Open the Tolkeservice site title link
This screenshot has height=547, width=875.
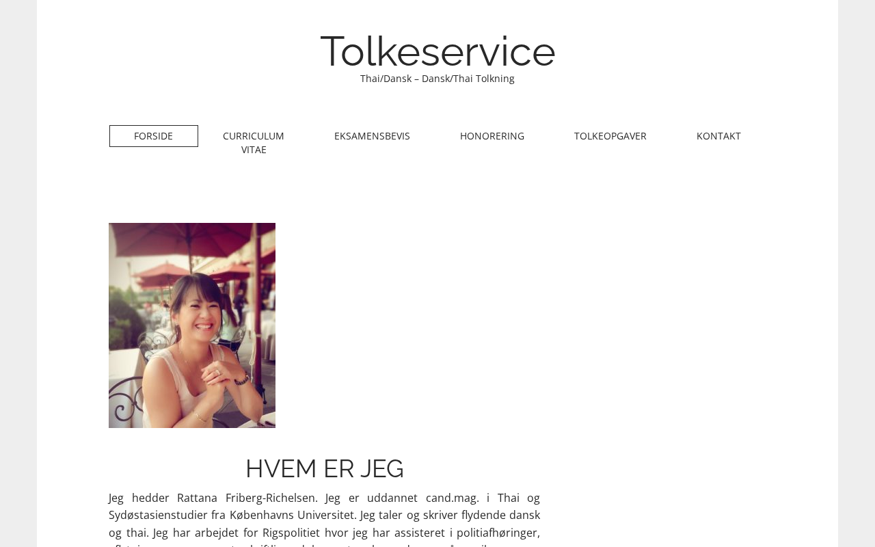tap(437, 51)
